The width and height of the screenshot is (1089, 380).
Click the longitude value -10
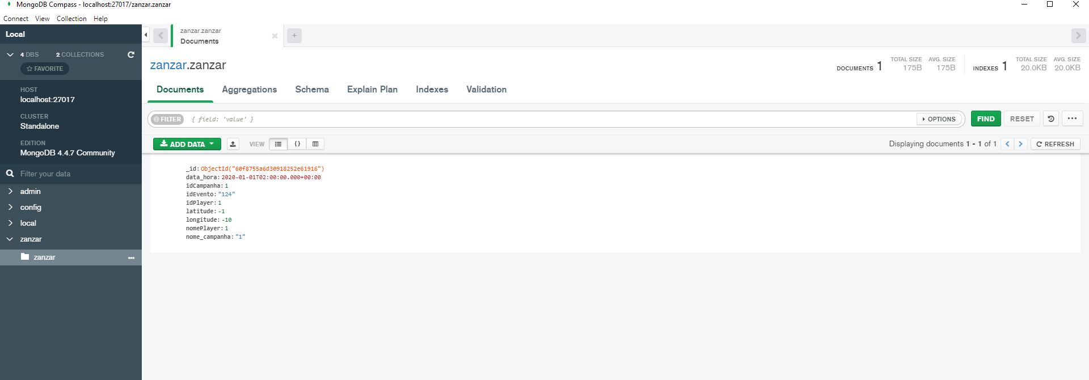pyautogui.click(x=227, y=220)
